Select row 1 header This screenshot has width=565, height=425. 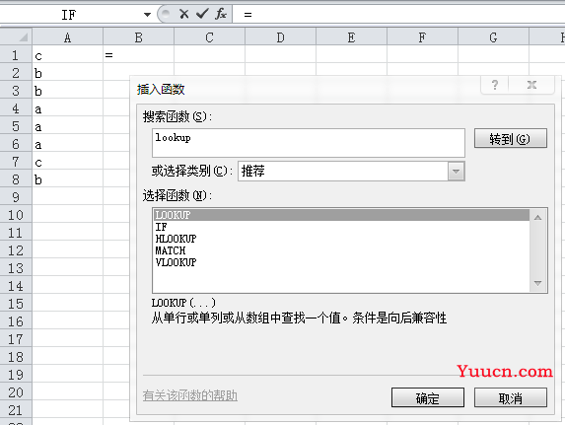tap(16, 55)
